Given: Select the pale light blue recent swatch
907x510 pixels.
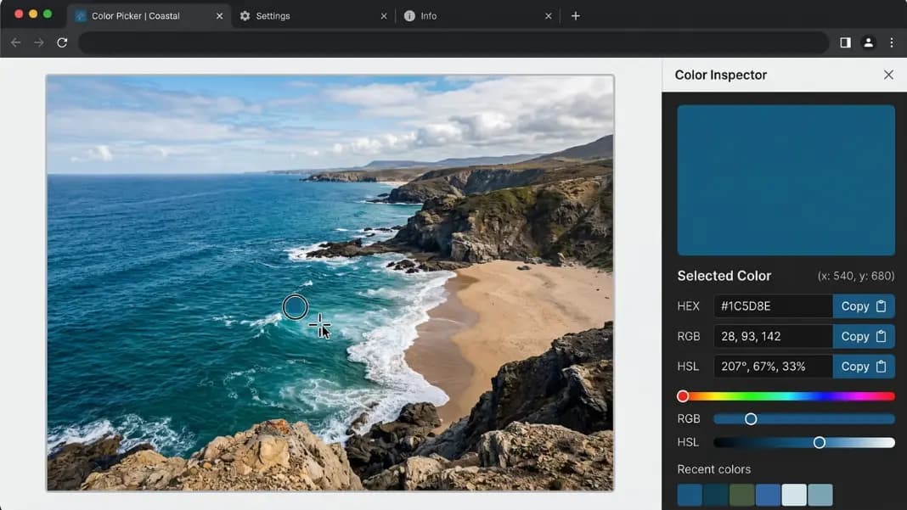Looking at the screenshot, I should pos(793,495).
